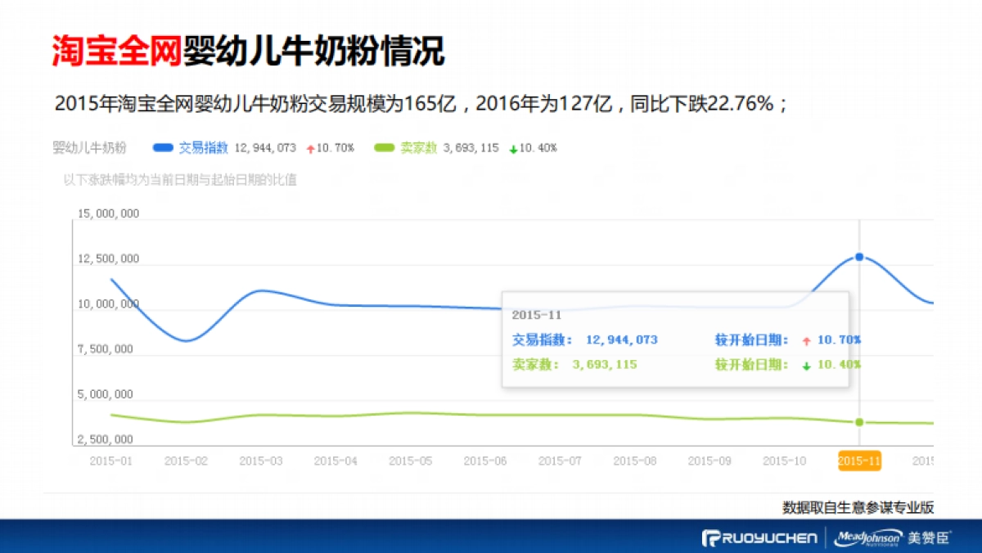Select the blue data point at 2015-11

click(859, 257)
